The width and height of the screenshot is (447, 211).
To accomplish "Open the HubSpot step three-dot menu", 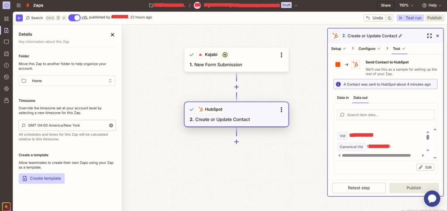I will pyautogui.click(x=282, y=110).
